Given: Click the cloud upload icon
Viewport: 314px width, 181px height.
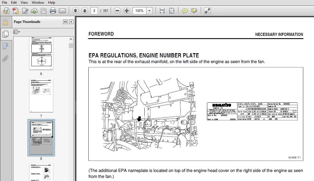Looking at the screenshot, I should (x=34, y=11).
